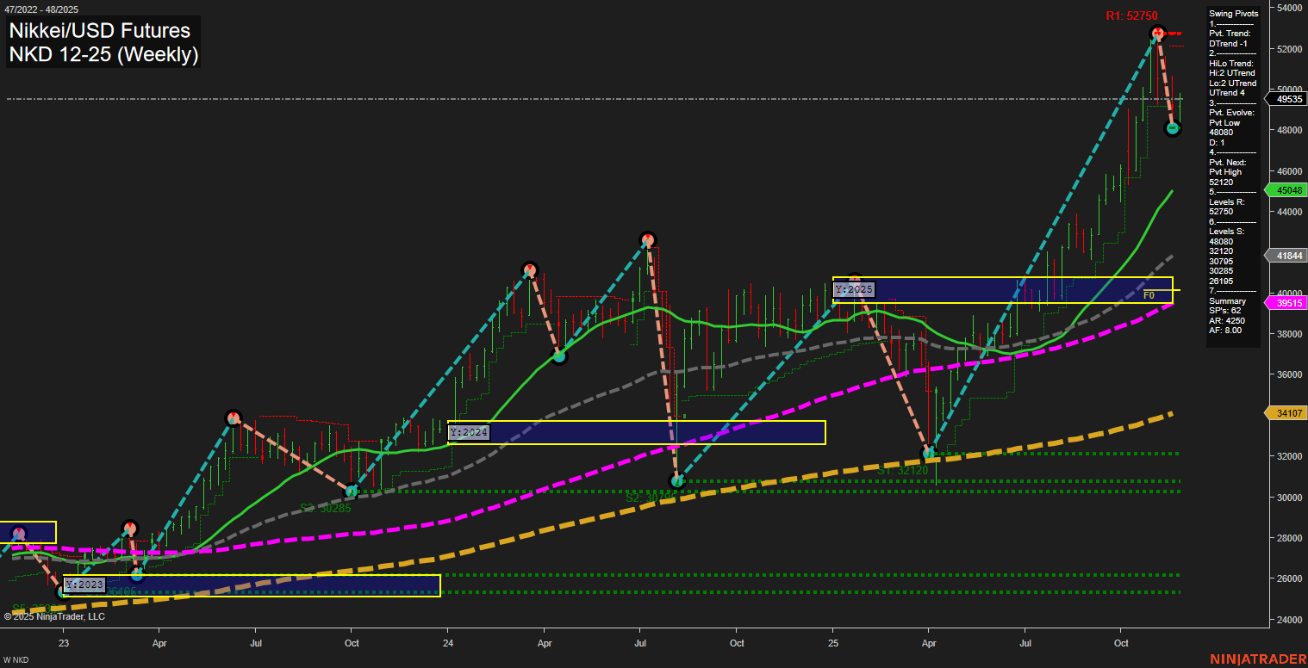
Task: Click the swing low pivot marker beside Y:2023
Action: click(x=61, y=591)
